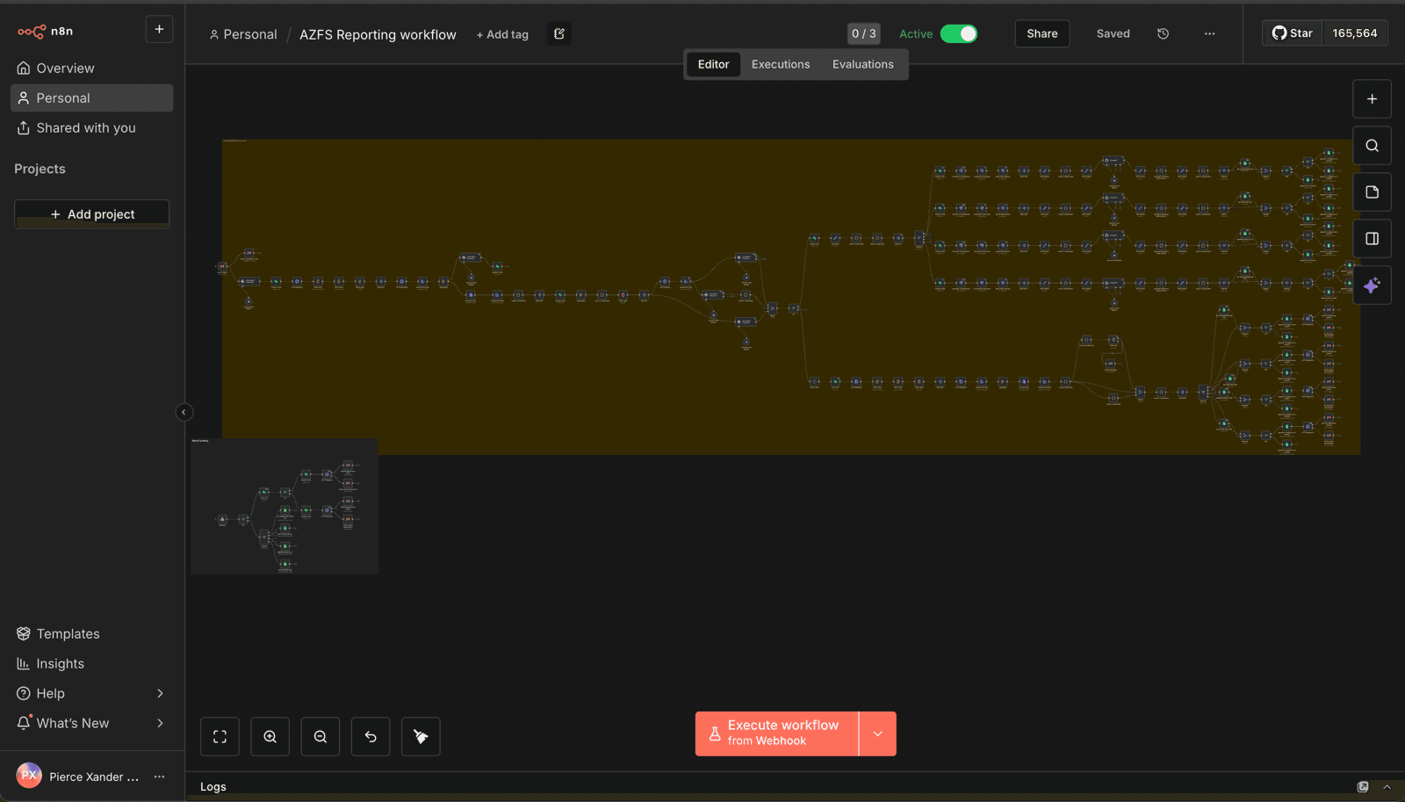Click GitHub Star button
Screen dimensions: 1405x802
(x=1293, y=33)
